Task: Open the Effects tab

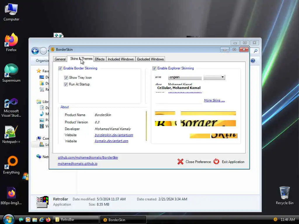Action: click(x=100, y=59)
